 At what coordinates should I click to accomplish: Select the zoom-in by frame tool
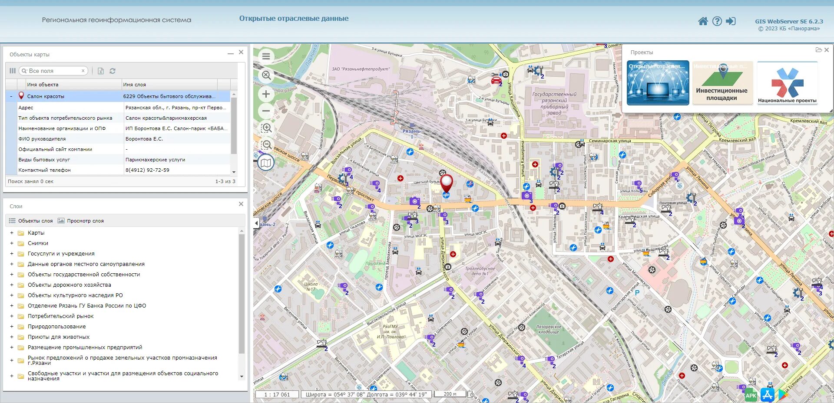click(x=266, y=128)
